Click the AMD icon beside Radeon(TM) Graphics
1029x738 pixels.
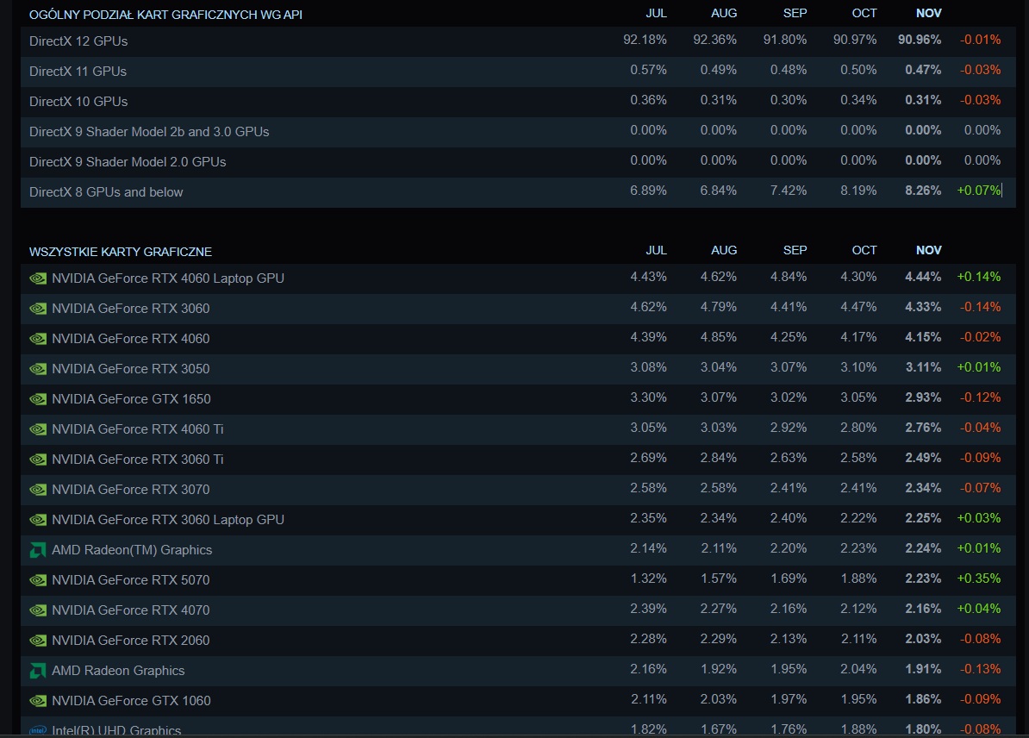[38, 549]
